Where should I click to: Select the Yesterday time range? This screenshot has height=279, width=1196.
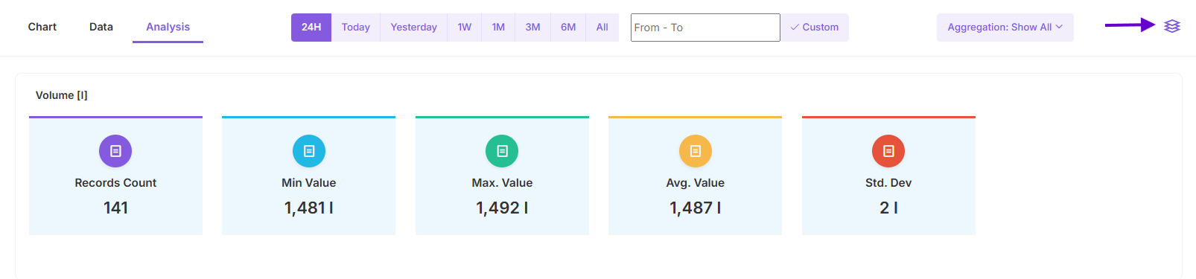[414, 28]
